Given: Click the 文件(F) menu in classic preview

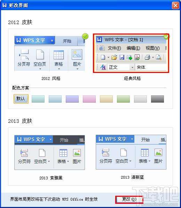Looking at the screenshot, I should click(114, 48).
